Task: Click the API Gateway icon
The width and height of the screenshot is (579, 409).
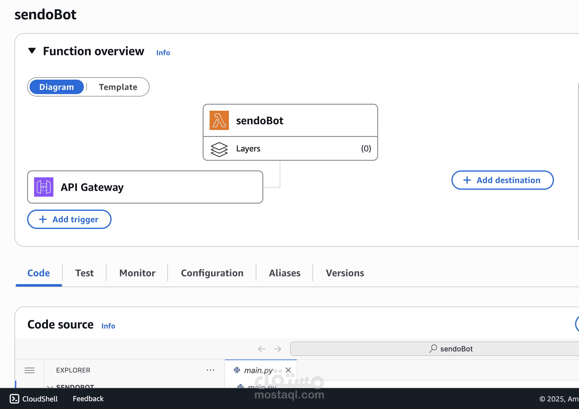Action: click(x=43, y=187)
